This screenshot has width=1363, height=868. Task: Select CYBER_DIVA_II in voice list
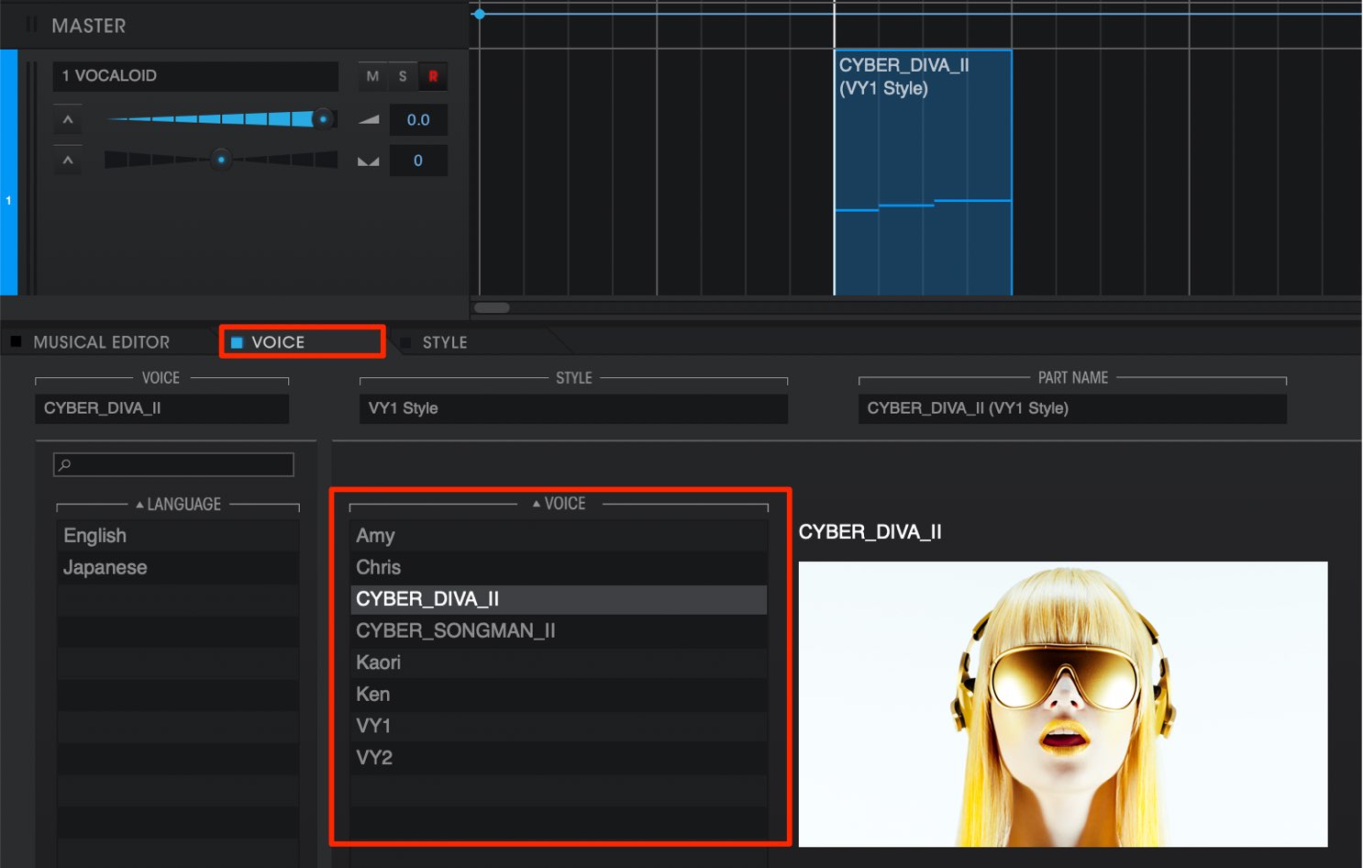click(x=559, y=599)
